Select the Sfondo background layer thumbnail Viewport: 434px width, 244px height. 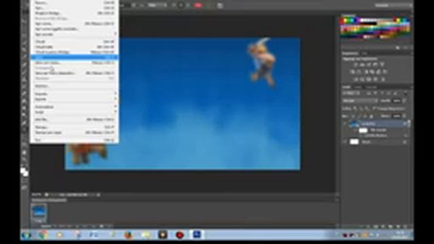tap(354, 142)
